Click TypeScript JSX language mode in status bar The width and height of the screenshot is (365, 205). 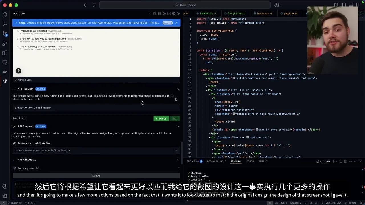(332, 203)
